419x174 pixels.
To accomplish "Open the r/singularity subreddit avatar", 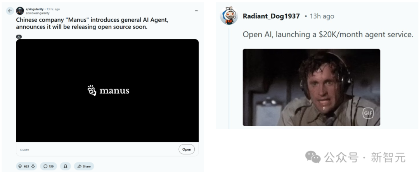I will click(20, 11).
